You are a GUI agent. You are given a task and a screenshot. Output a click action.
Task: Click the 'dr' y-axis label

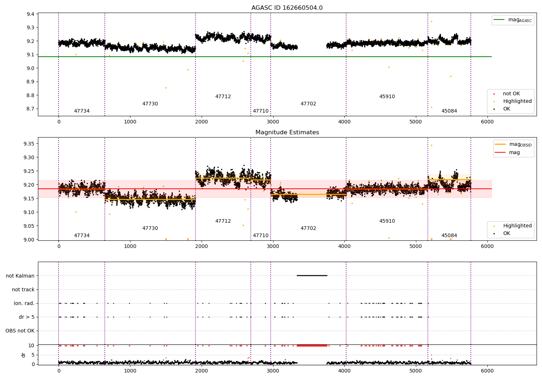point(23,355)
